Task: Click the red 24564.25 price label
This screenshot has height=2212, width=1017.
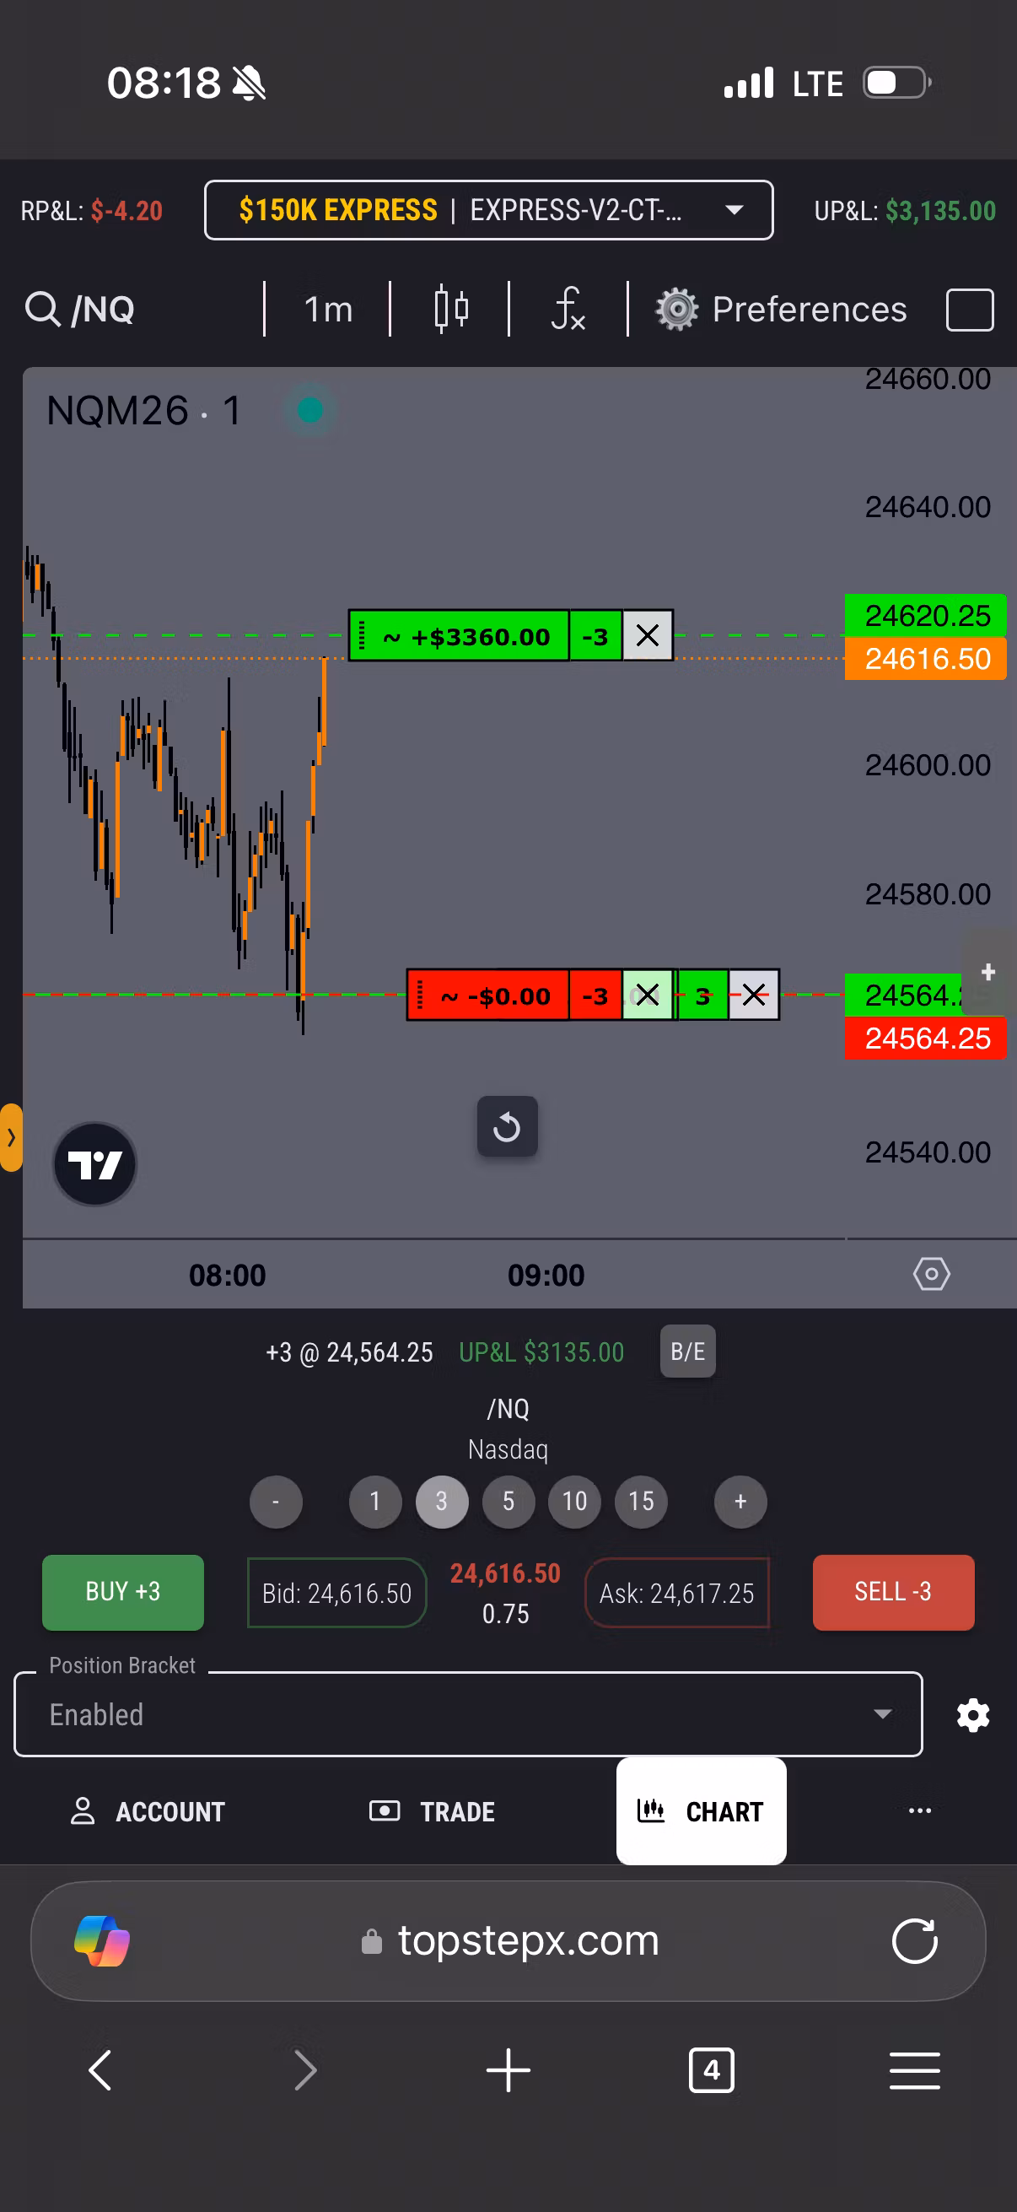Action: [x=926, y=1039]
